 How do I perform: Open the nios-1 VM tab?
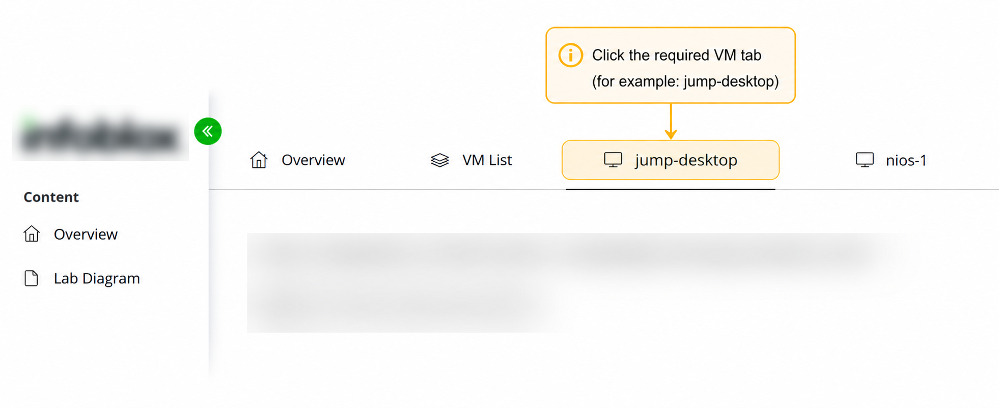tap(891, 160)
